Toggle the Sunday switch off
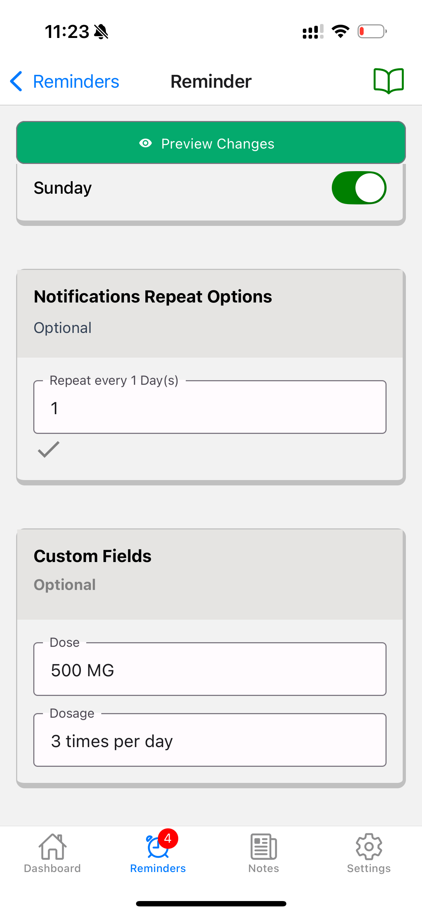422x915 pixels. point(359,188)
